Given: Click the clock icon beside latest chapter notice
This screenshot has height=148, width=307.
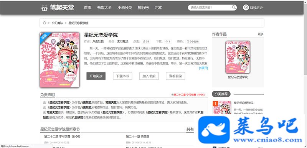Looking at the screenshot, I should (172, 95).
